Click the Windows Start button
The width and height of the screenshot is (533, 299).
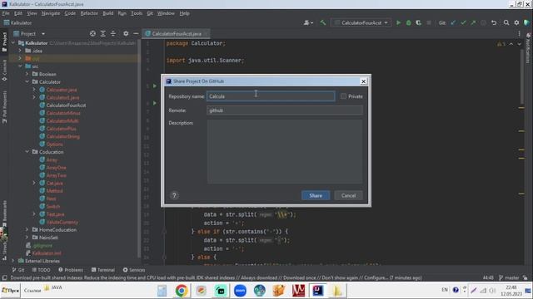pos(10,291)
